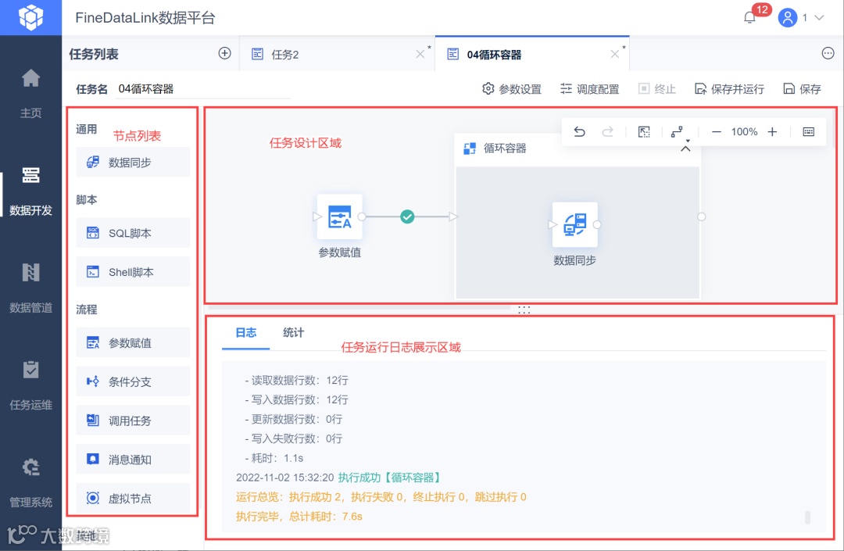Open the keyboard shortcuts icon
This screenshot has height=551, width=844.
809,132
